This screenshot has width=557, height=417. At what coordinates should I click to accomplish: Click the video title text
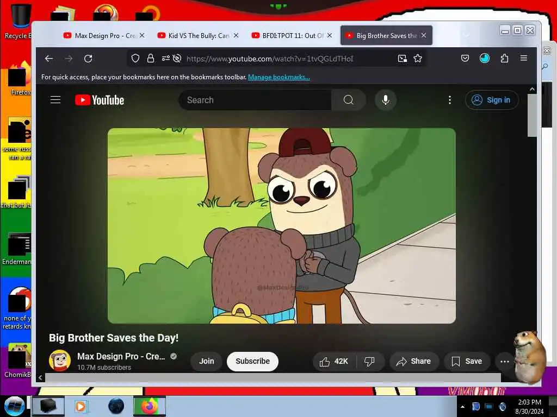point(114,338)
